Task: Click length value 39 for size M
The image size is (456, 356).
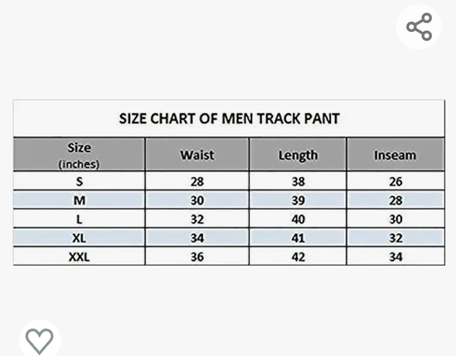Action: click(x=298, y=200)
